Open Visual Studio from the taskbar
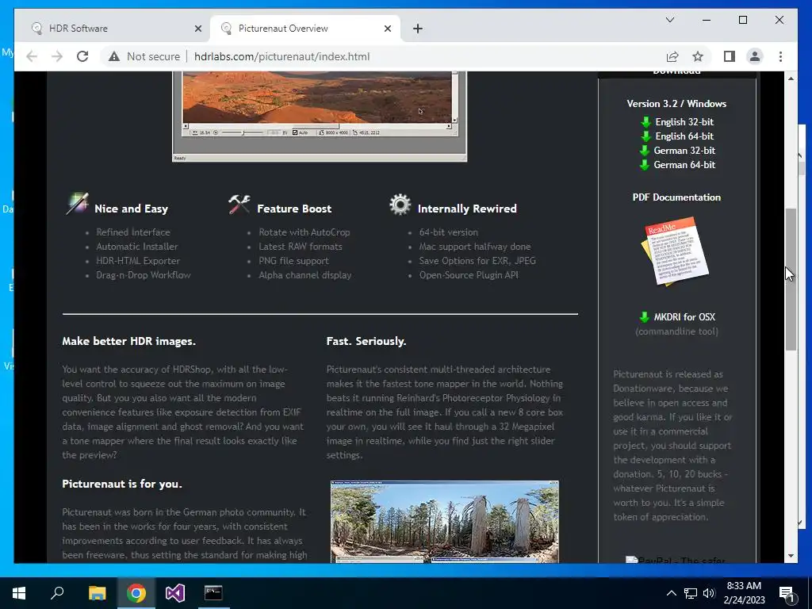Screen dimensions: 812x609 [175, 593]
